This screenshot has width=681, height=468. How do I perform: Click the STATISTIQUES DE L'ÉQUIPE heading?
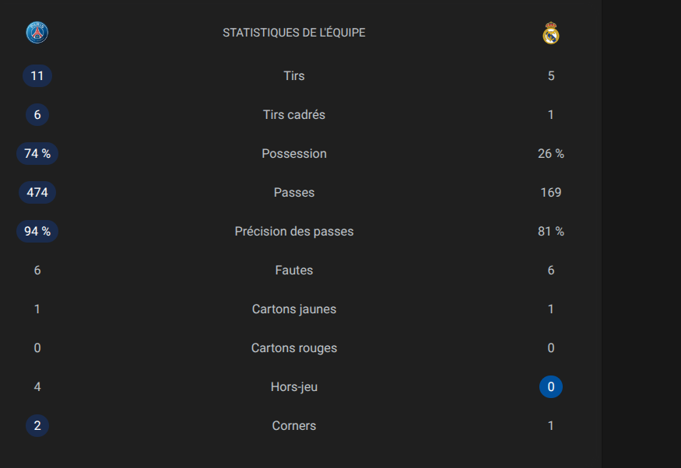pos(294,33)
